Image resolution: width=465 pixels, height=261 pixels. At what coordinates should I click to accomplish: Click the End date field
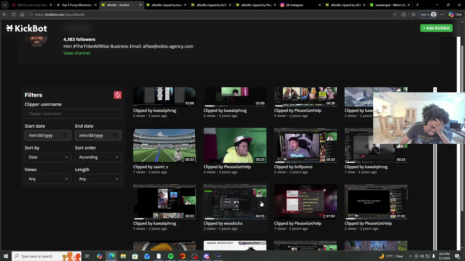[x=98, y=135]
